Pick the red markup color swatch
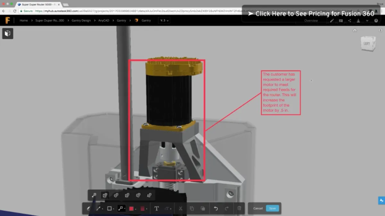The image size is (385, 216). tap(132, 208)
